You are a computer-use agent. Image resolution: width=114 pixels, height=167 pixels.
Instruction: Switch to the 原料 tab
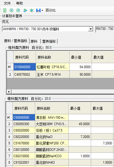pyautogui.click(x=35, y=41)
